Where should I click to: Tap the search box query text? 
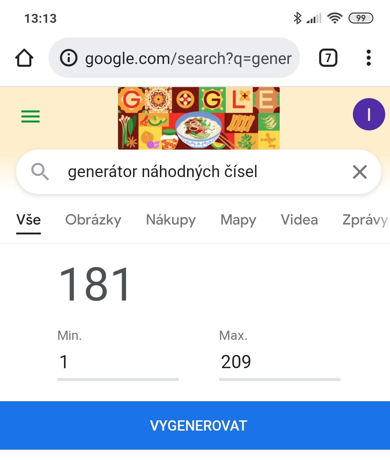[162, 172]
